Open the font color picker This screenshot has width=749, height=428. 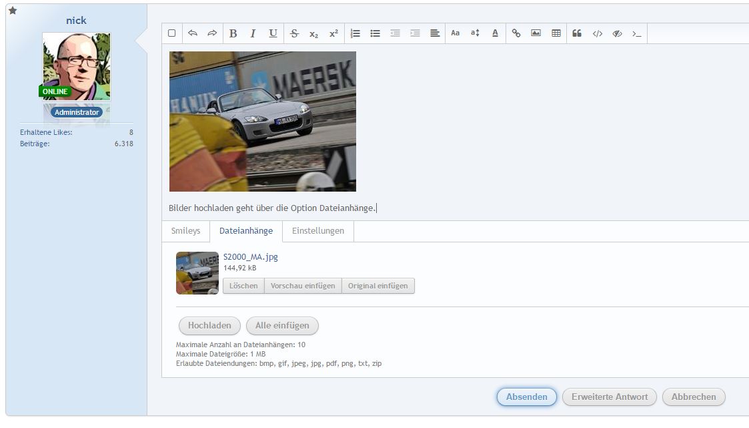click(x=495, y=33)
